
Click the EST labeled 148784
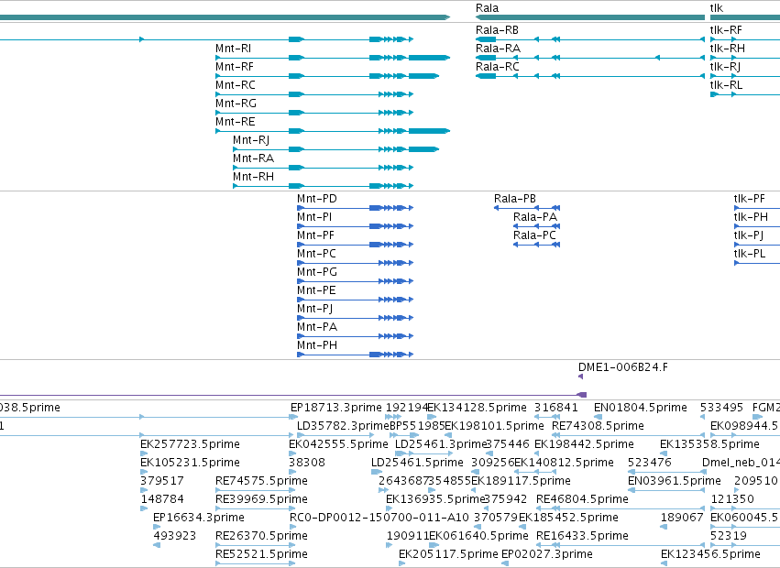point(162,500)
